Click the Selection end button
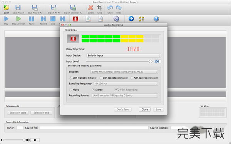Viewport: 231px width, 144px height. pos(41,113)
